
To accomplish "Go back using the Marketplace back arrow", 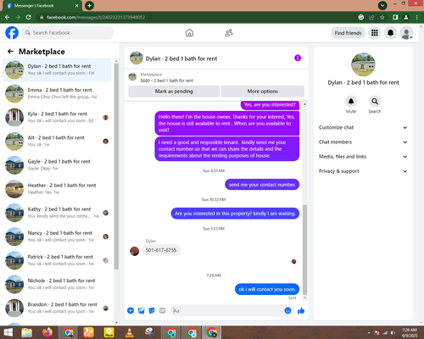I will point(10,52).
